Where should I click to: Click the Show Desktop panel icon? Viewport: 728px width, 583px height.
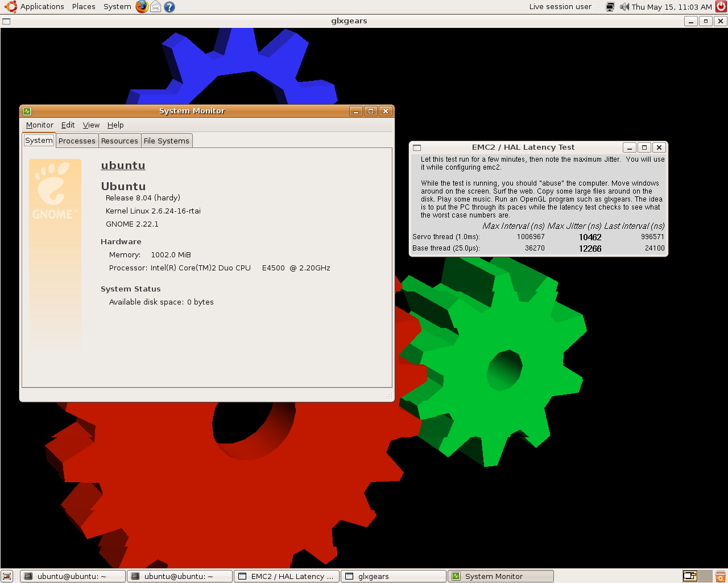[7, 576]
